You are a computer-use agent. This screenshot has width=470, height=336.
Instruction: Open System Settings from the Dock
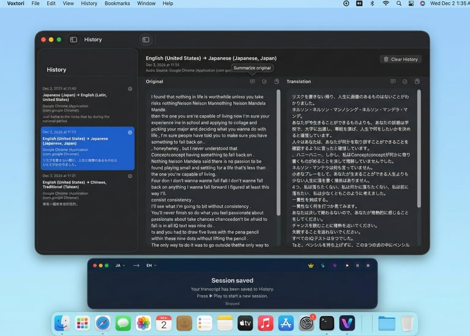click(306, 323)
